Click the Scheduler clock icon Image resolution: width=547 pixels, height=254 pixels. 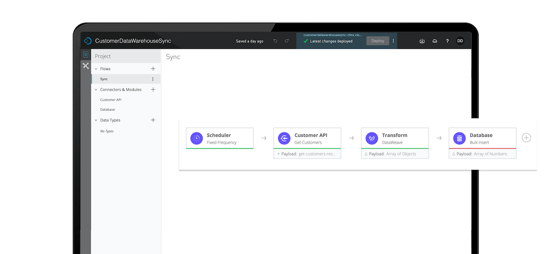click(197, 138)
